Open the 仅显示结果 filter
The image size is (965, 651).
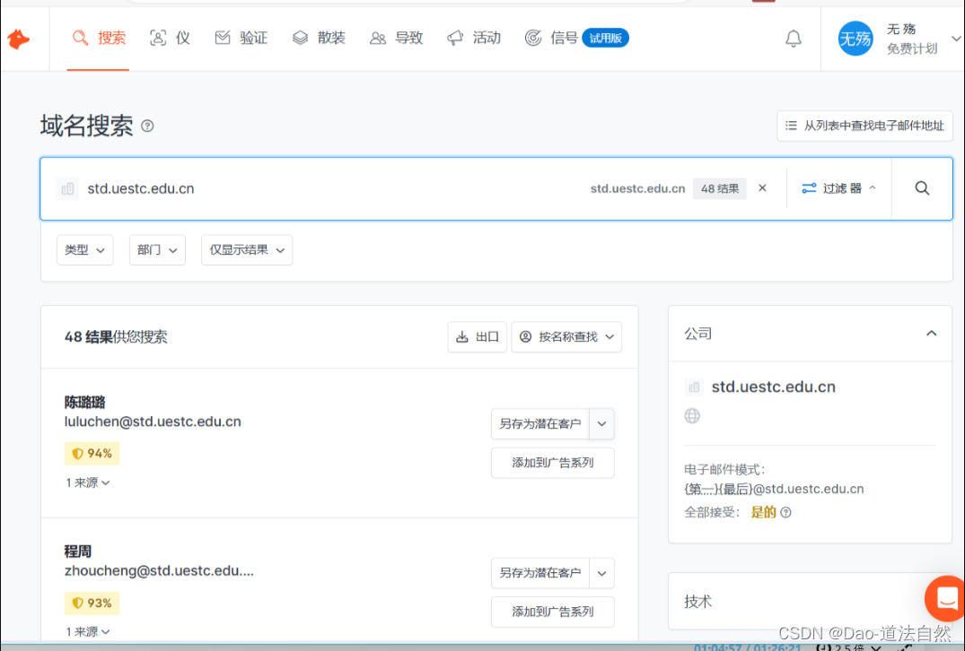click(246, 250)
